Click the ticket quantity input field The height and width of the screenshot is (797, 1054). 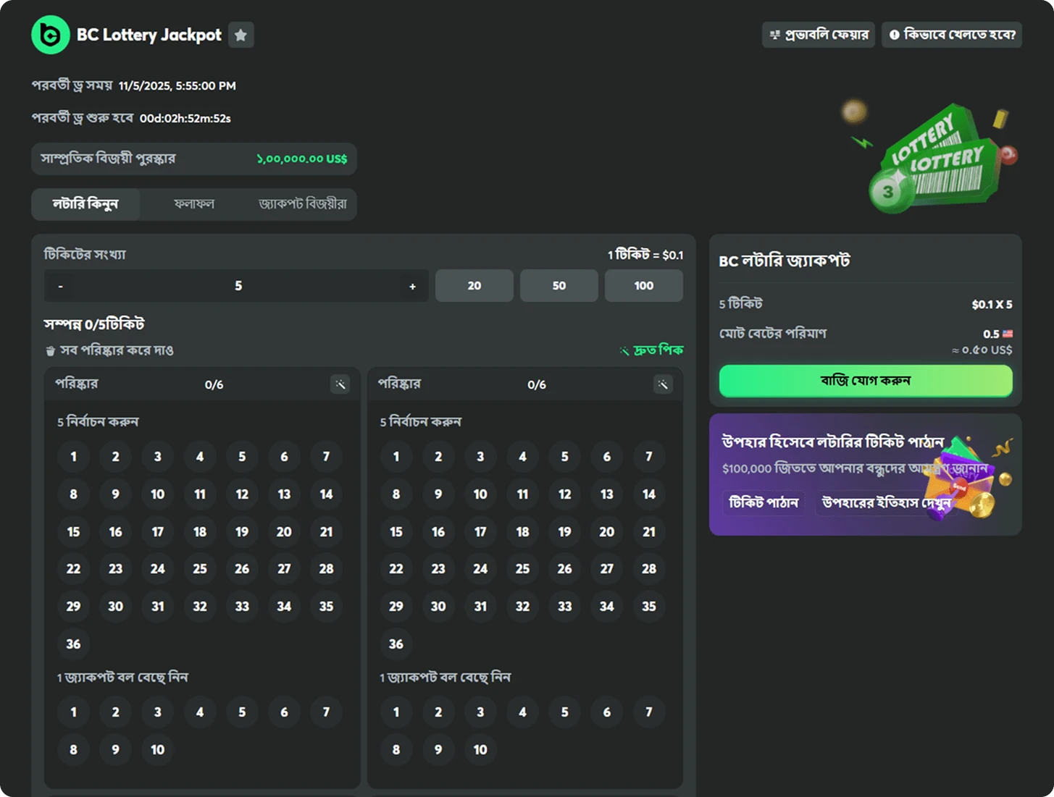point(238,286)
